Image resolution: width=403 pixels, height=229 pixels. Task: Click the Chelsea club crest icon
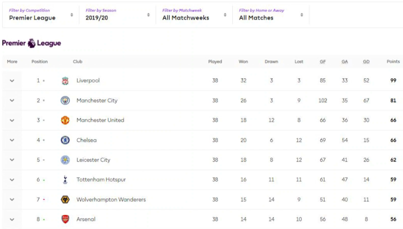65,140
